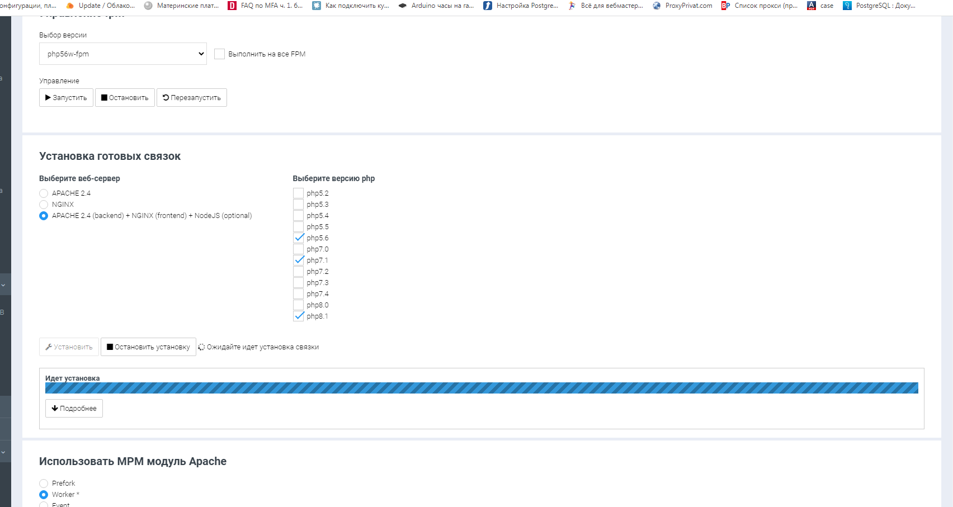This screenshot has width=953, height=507.
Task: Click the Настройка Postgre bookmark icon
Action: pyautogui.click(x=488, y=6)
